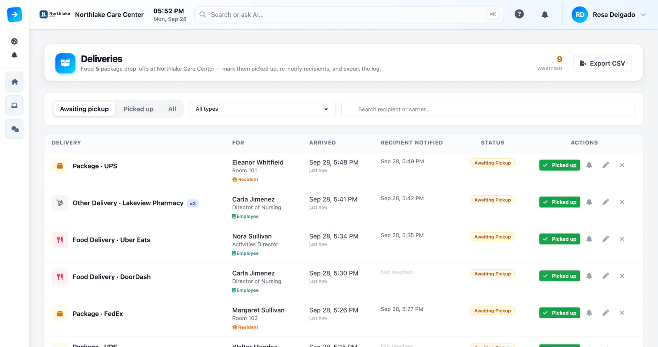The height and width of the screenshot is (347, 658).
Task: Select the name Margaret Sullivan
Action: pos(258,310)
